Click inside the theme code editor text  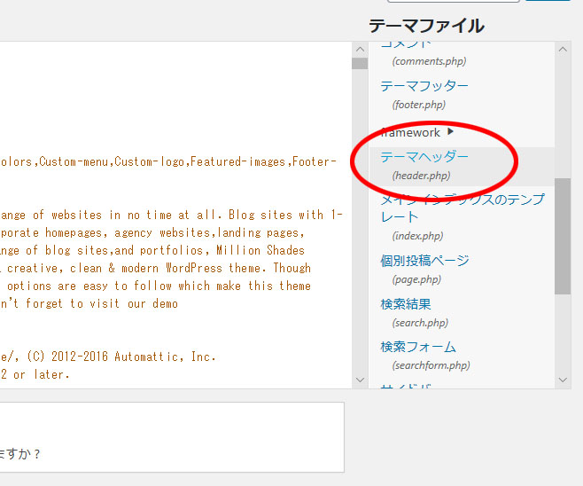tap(177, 232)
